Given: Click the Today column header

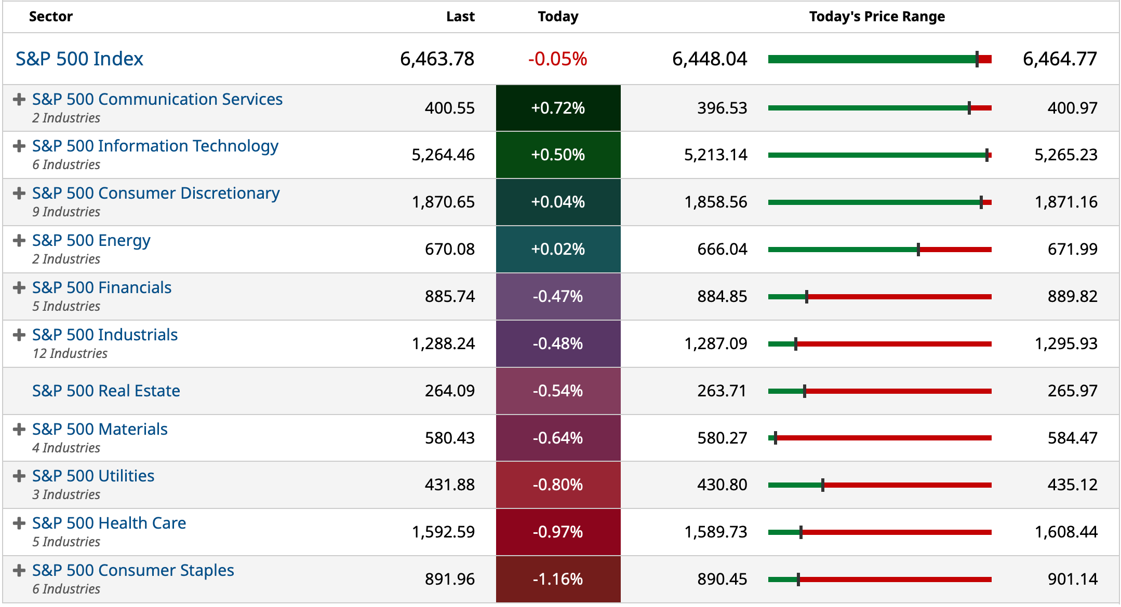Looking at the screenshot, I should tap(558, 17).
